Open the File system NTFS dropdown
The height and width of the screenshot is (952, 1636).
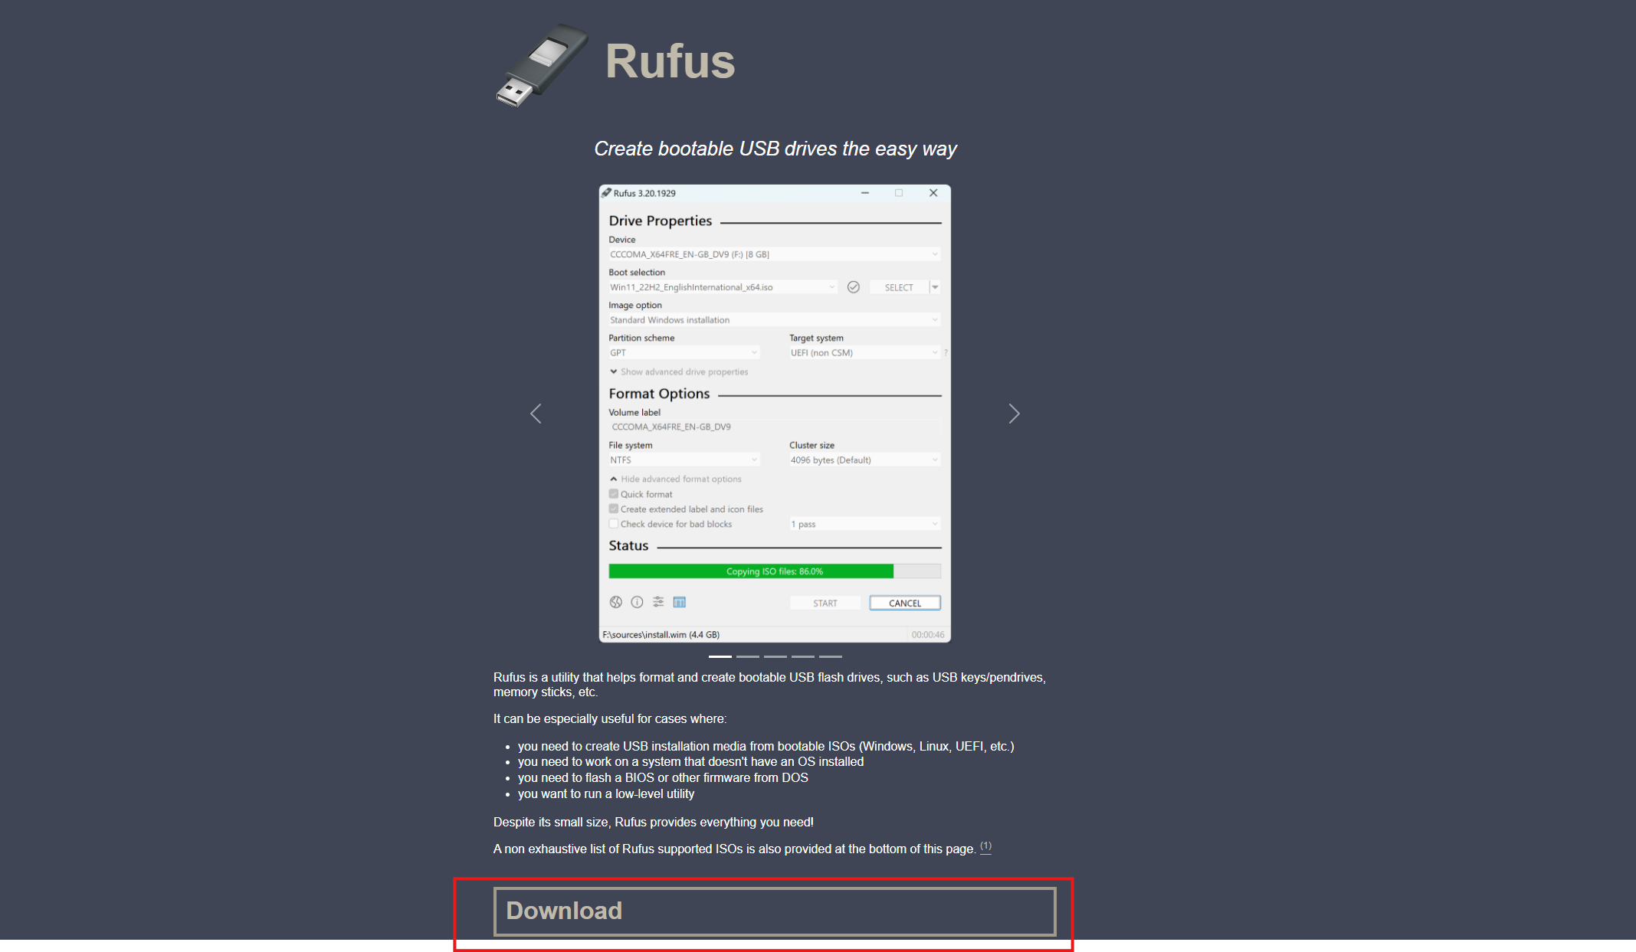[684, 460]
